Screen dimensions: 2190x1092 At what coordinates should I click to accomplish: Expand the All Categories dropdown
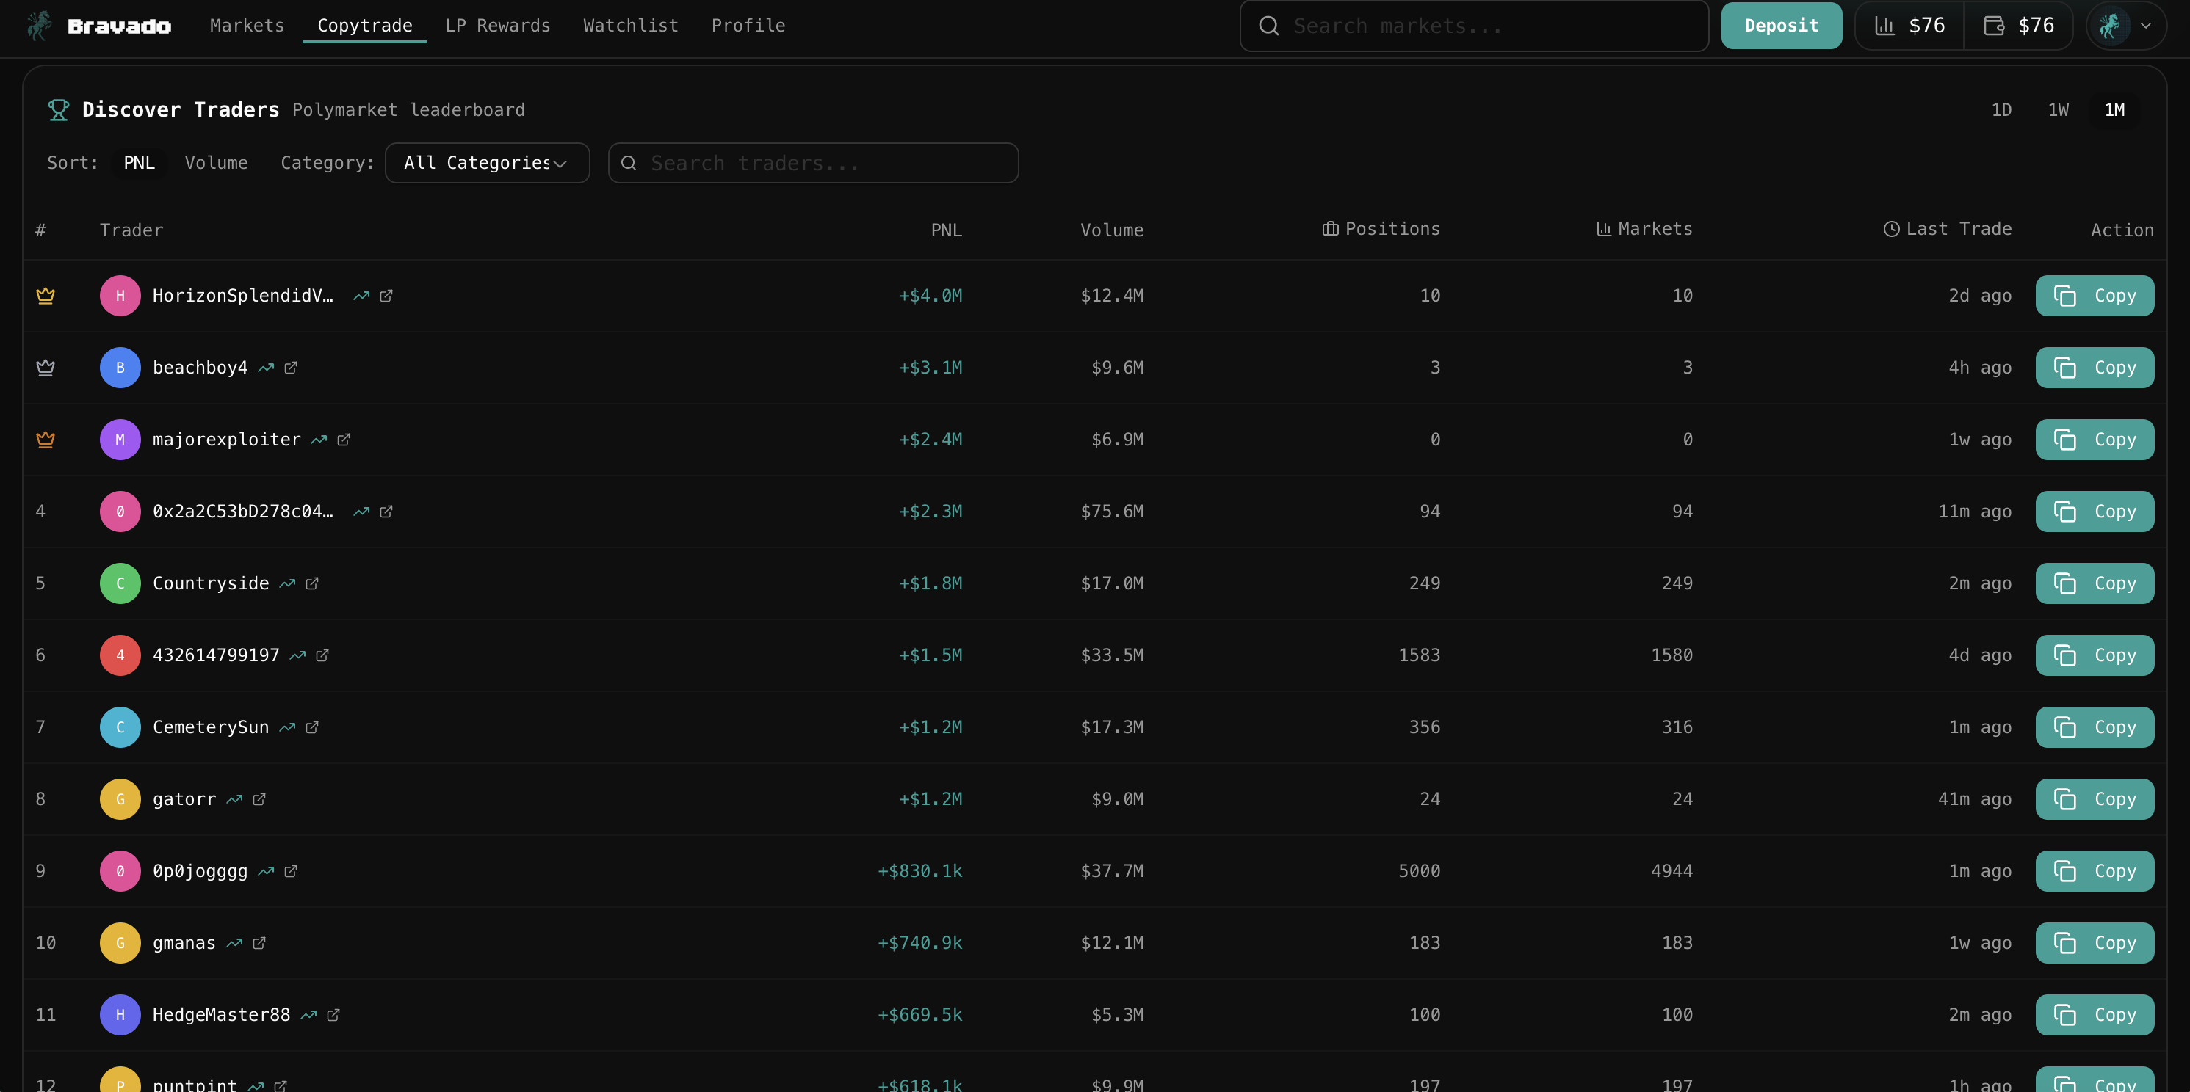point(486,163)
